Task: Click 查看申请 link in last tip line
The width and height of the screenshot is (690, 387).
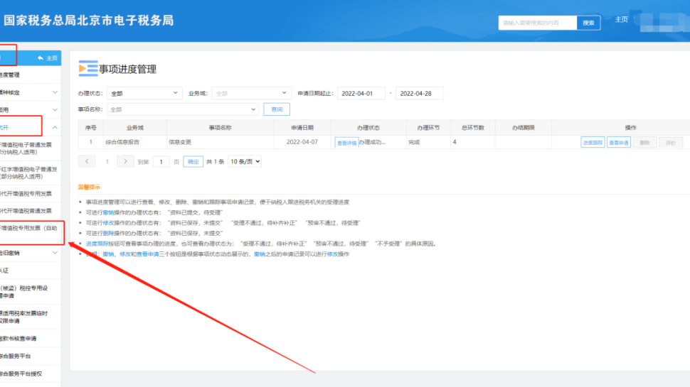Action: 148,254
